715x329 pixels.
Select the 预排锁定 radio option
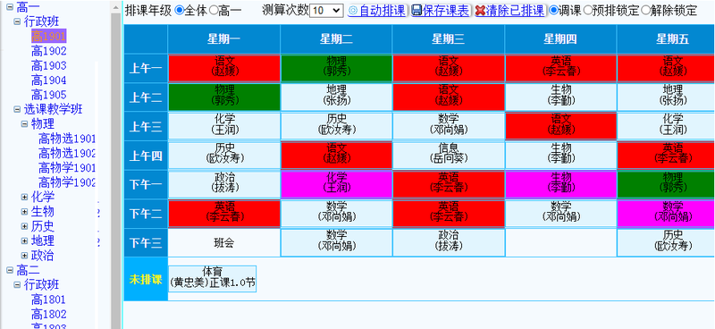point(588,11)
